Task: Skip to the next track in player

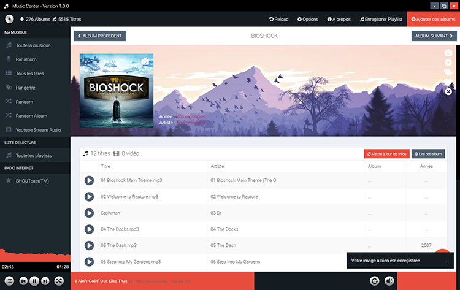Action: 47,281
